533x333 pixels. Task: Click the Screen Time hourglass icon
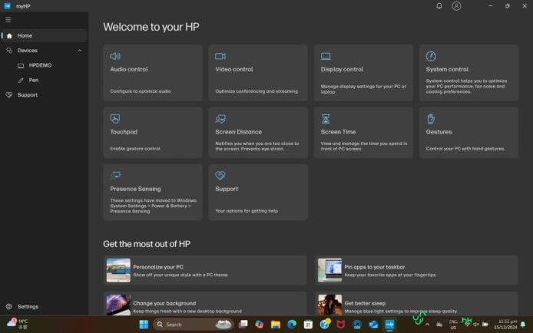click(326, 119)
